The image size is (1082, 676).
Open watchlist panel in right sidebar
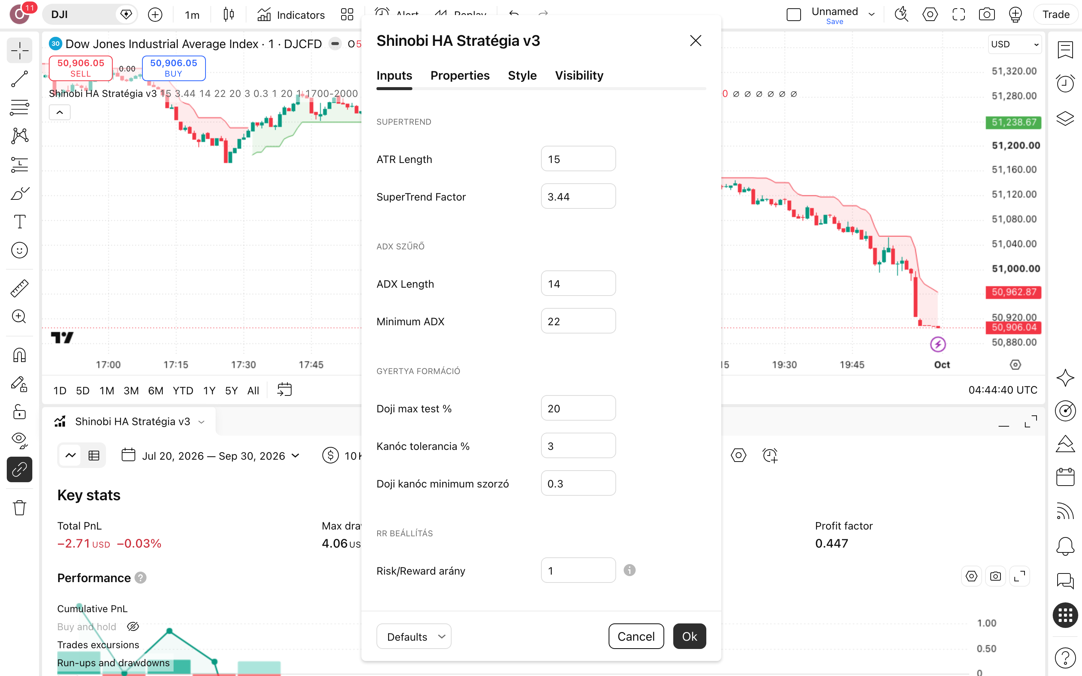[1065, 50]
